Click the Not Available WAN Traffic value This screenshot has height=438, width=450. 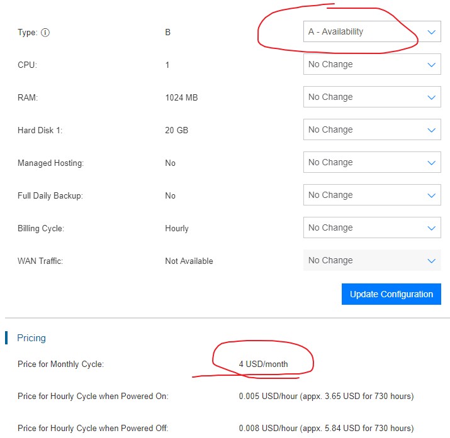189,261
